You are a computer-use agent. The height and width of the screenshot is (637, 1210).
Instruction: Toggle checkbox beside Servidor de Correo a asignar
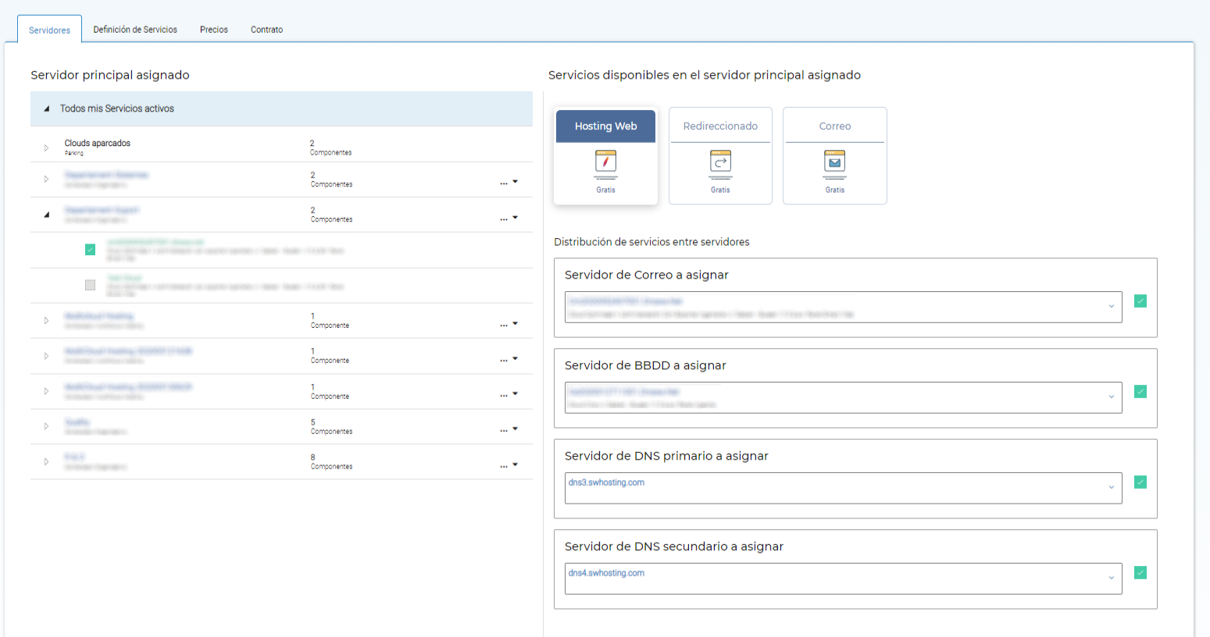[x=1140, y=301]
